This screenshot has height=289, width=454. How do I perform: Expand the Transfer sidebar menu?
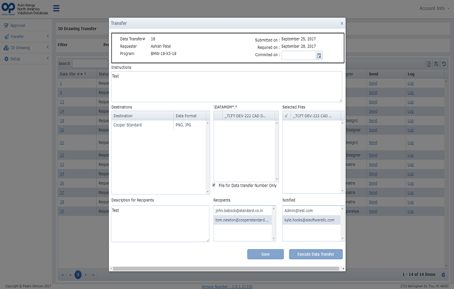pos(48,36)
